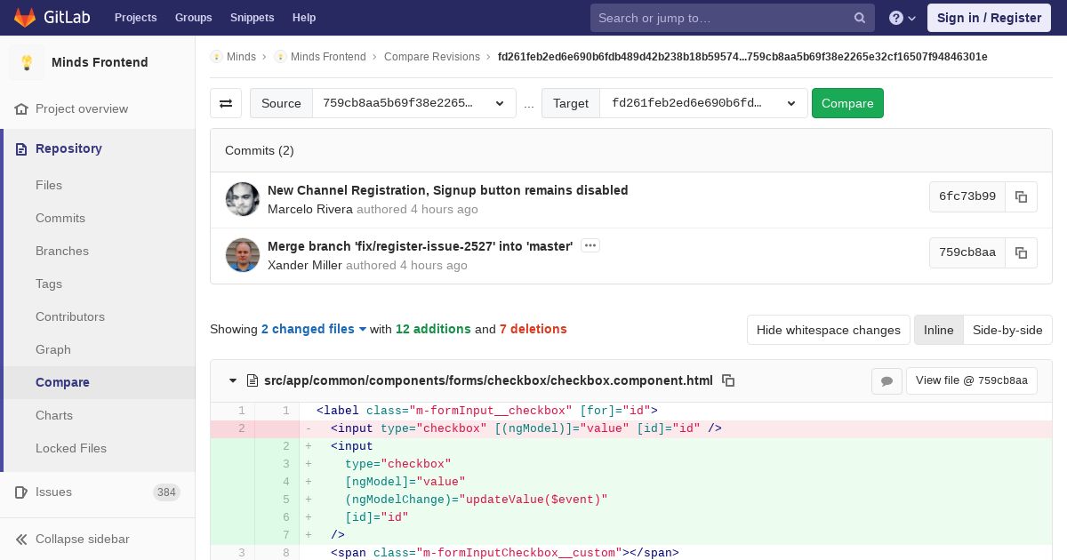1067x560 pixels.
Task: Copy checkbox.component.html file path icon
Action: click(x=728, y=380)
